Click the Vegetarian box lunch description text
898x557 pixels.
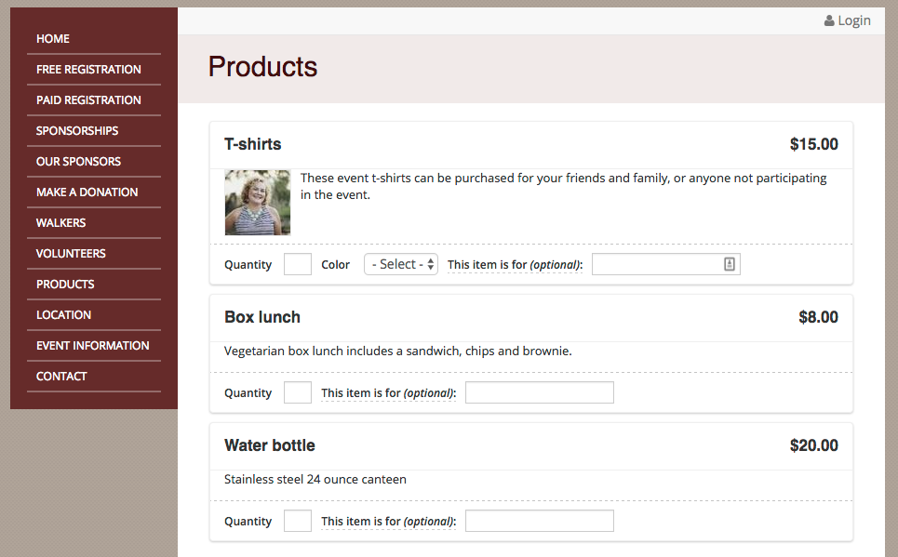[x=398, y=351]
